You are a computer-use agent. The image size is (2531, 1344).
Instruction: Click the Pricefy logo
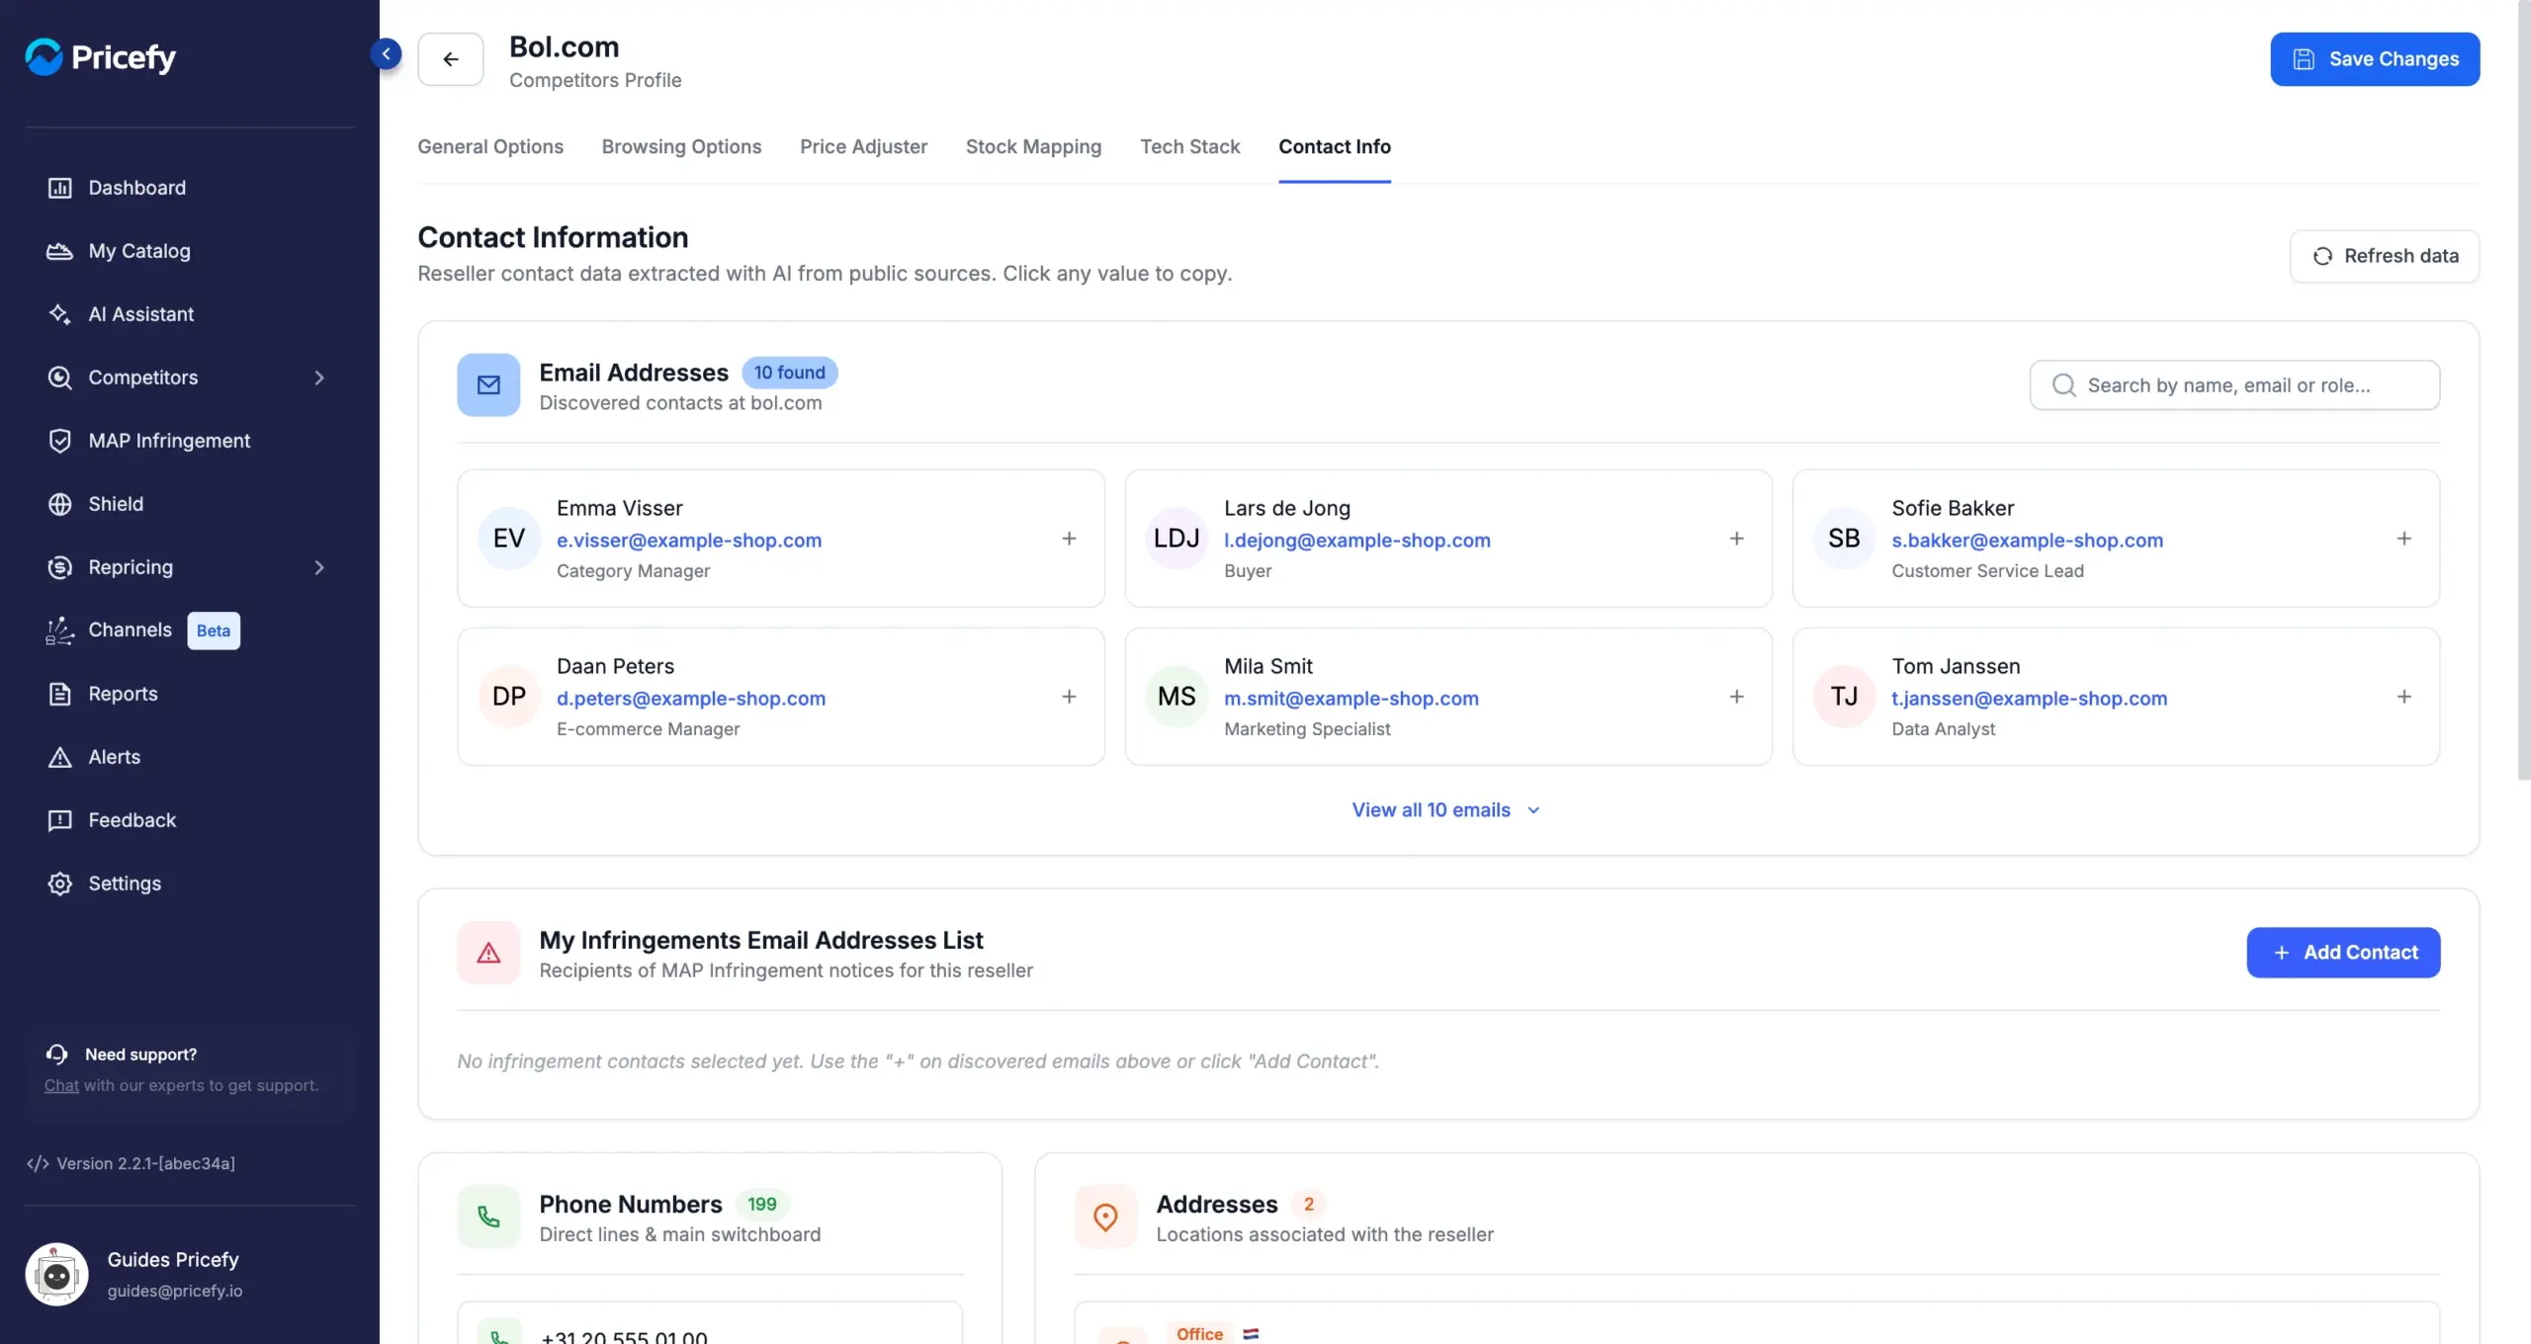(x=101, y=57)
